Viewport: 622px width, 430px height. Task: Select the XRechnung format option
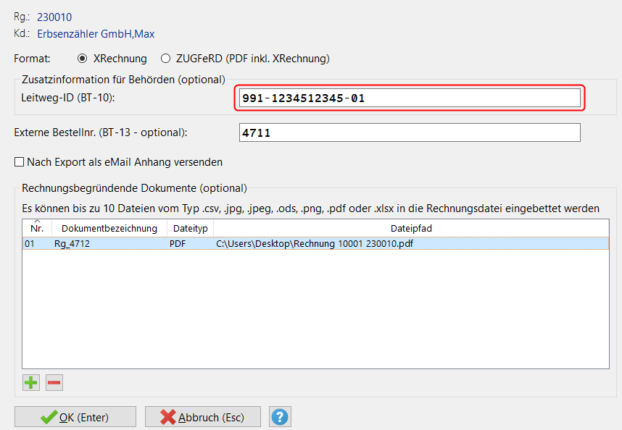coord(82,59)
